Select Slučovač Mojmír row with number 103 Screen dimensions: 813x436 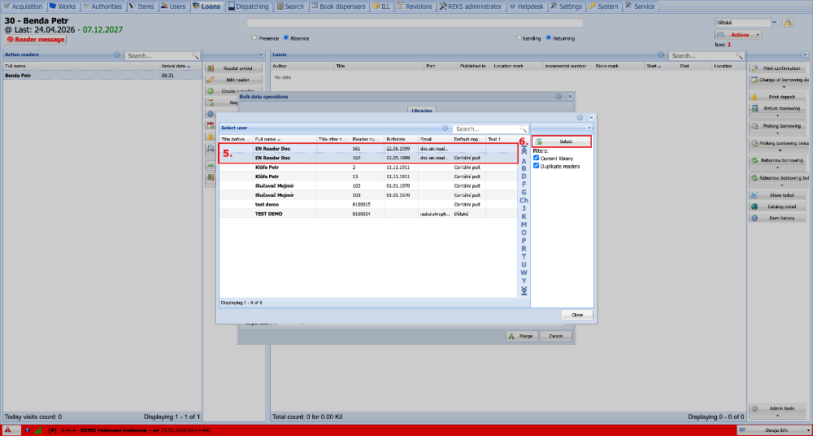coord(368,195)
